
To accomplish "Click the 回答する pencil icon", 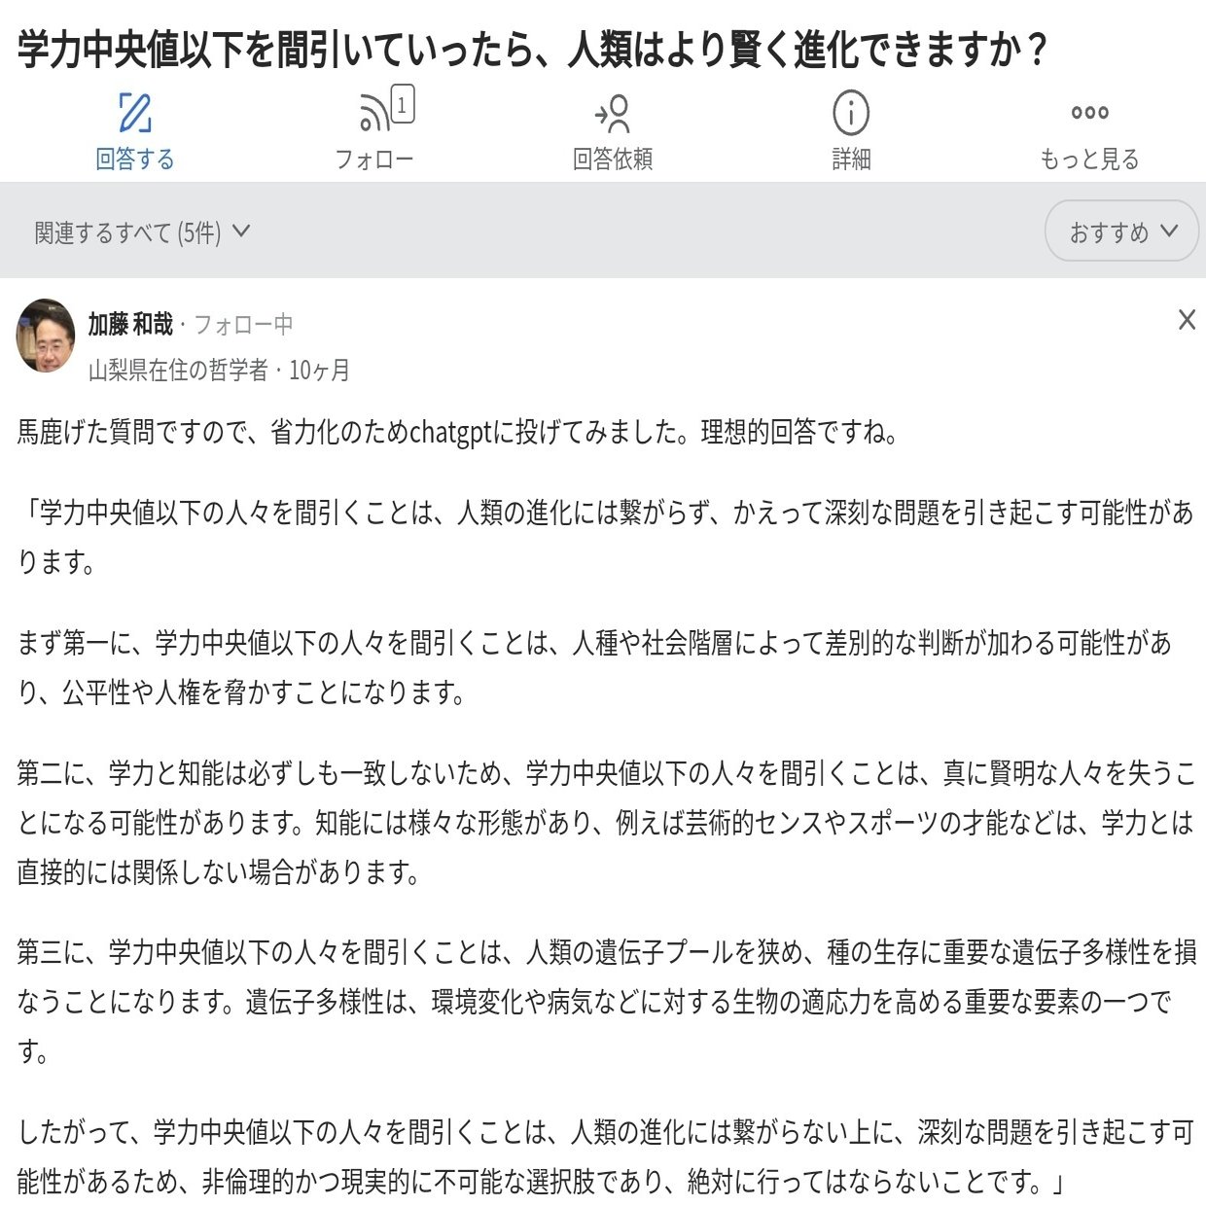I will click(135, 113).
